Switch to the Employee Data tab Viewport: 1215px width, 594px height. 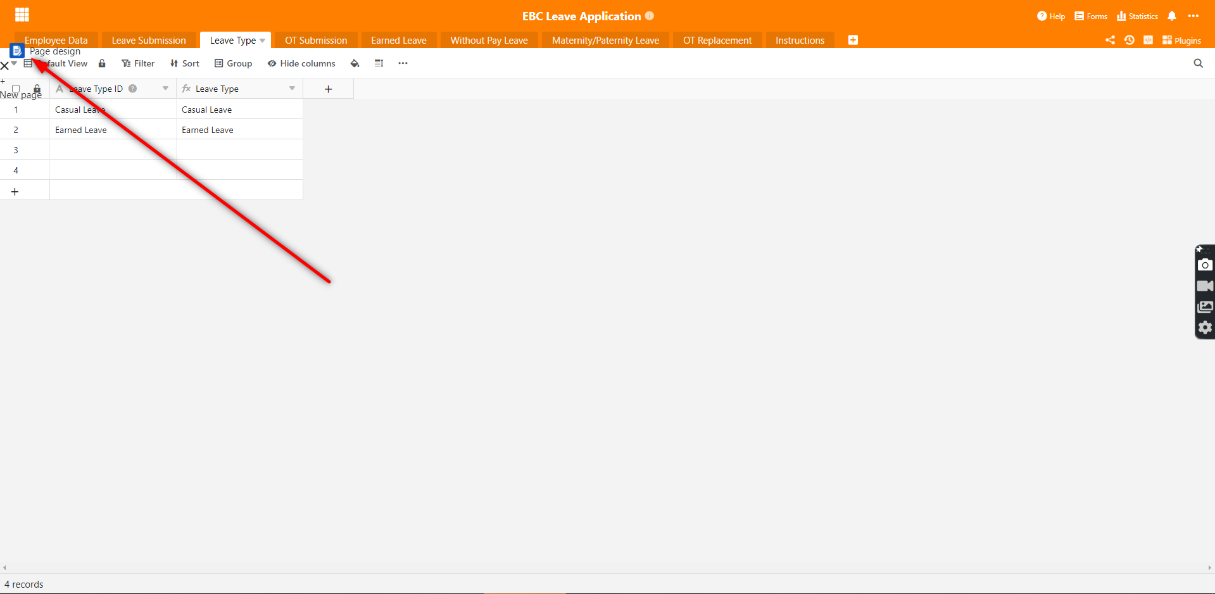pyautogui.click(x=56, y=41)
